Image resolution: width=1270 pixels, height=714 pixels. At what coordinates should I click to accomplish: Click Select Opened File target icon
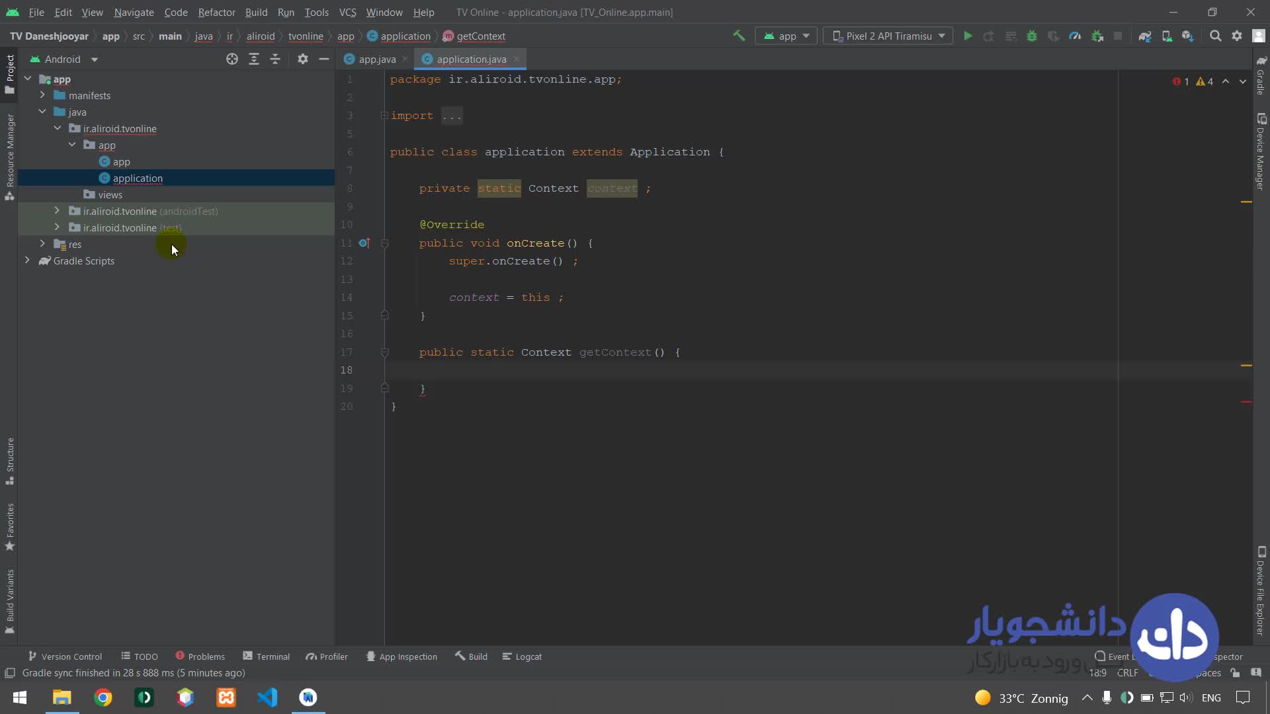pyautogui.click(x=232, y=59)
